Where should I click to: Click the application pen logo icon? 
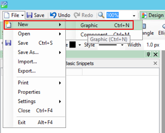[x=4, y=5]
